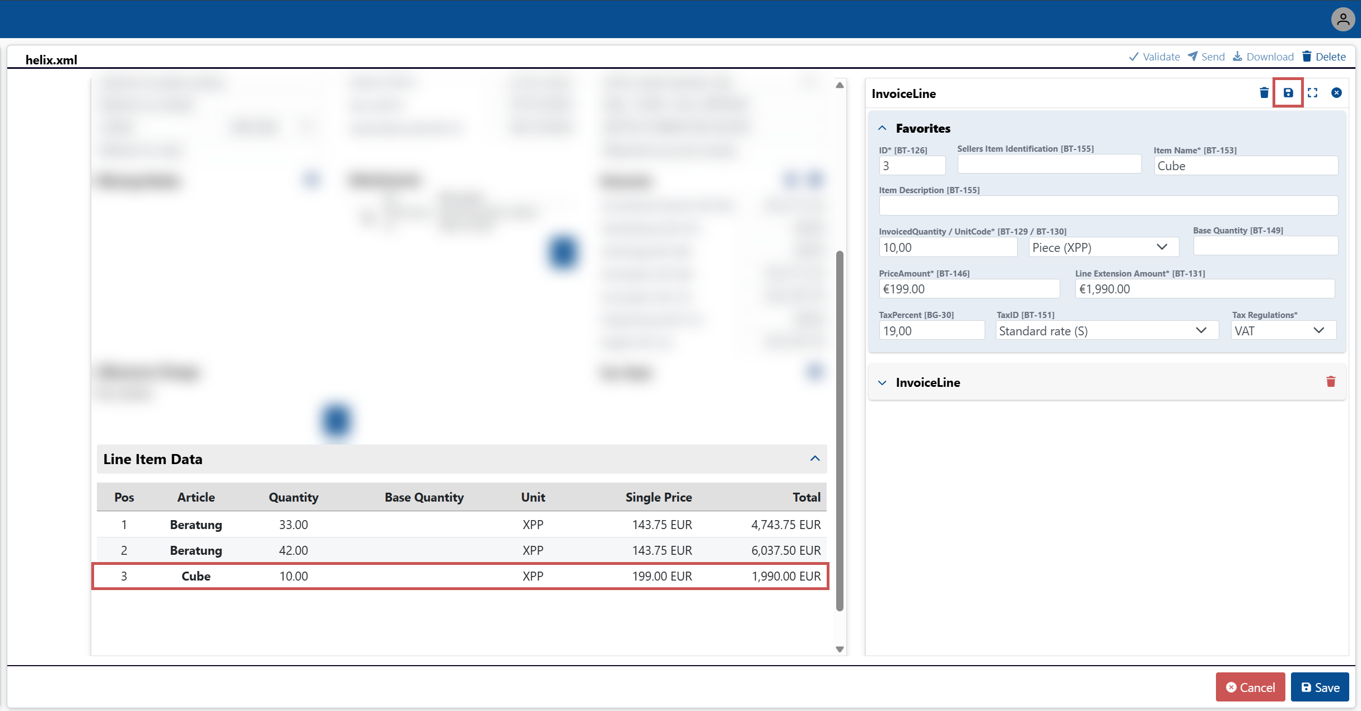Click the blue Save button

tap(1320, 687)
